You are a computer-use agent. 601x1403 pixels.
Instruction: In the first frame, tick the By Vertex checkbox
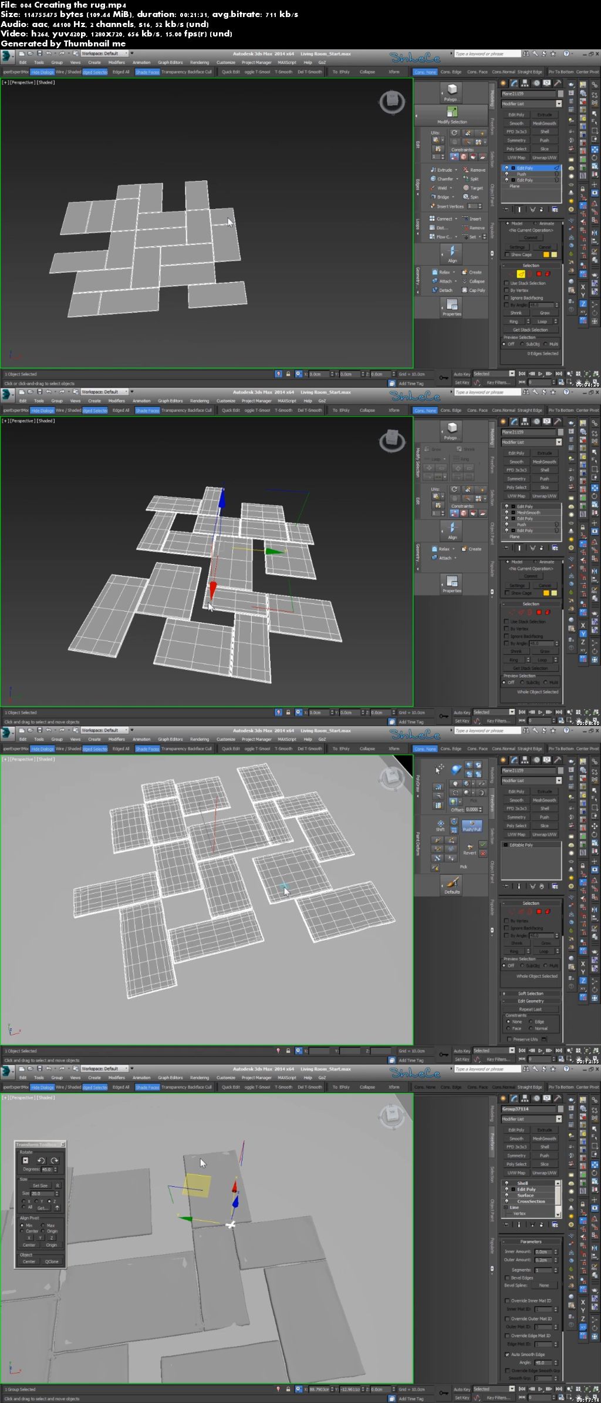(516, 290)
